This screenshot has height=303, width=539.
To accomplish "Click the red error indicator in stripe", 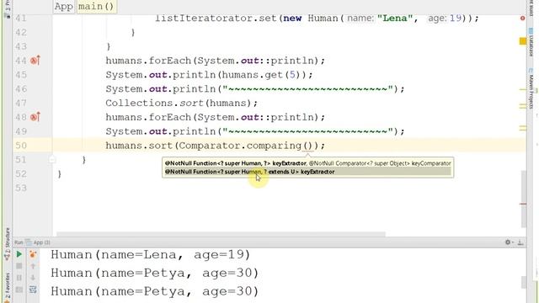I will (522, 18).
